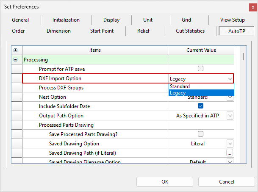
Task: Click the vertical scrollbar thumb
Action: pyautogui.click(x=243, y=57)
